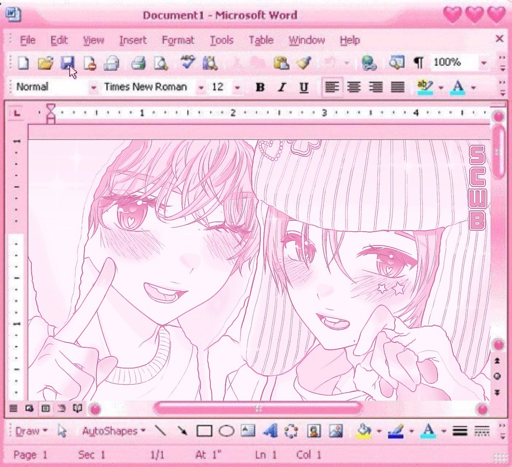
Task: Open the 100% zoom dropdown
Action: coord(483,63)
